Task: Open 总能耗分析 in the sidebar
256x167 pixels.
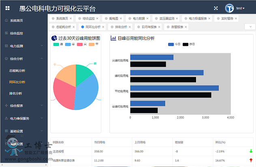Action: point(17,71)
